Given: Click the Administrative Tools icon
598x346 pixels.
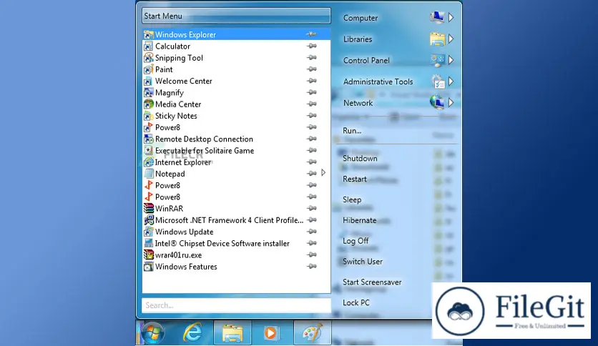Looking at the screenshot, I should [x=437, y=81].
